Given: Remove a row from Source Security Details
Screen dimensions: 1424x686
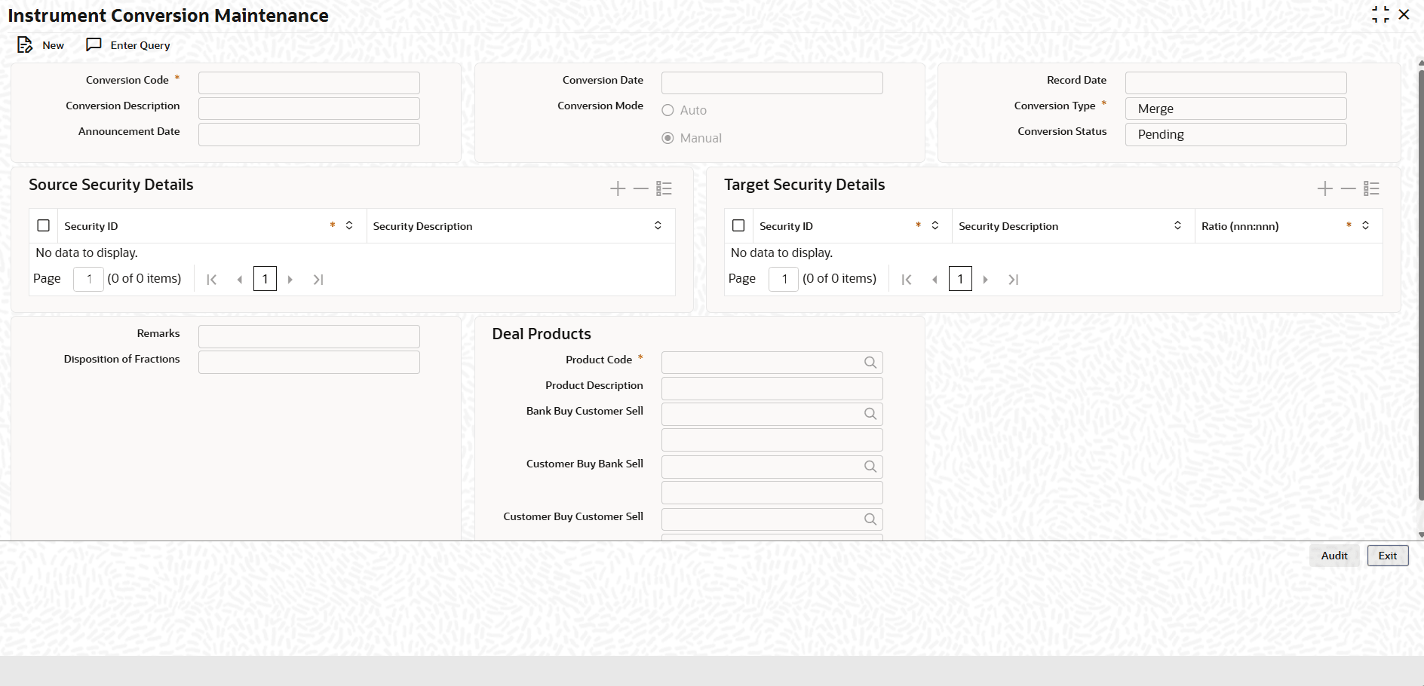Looking at the screenshot, I should (x=641, y=188).
